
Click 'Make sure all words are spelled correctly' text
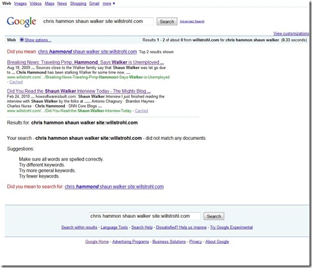tap(61, 159)
